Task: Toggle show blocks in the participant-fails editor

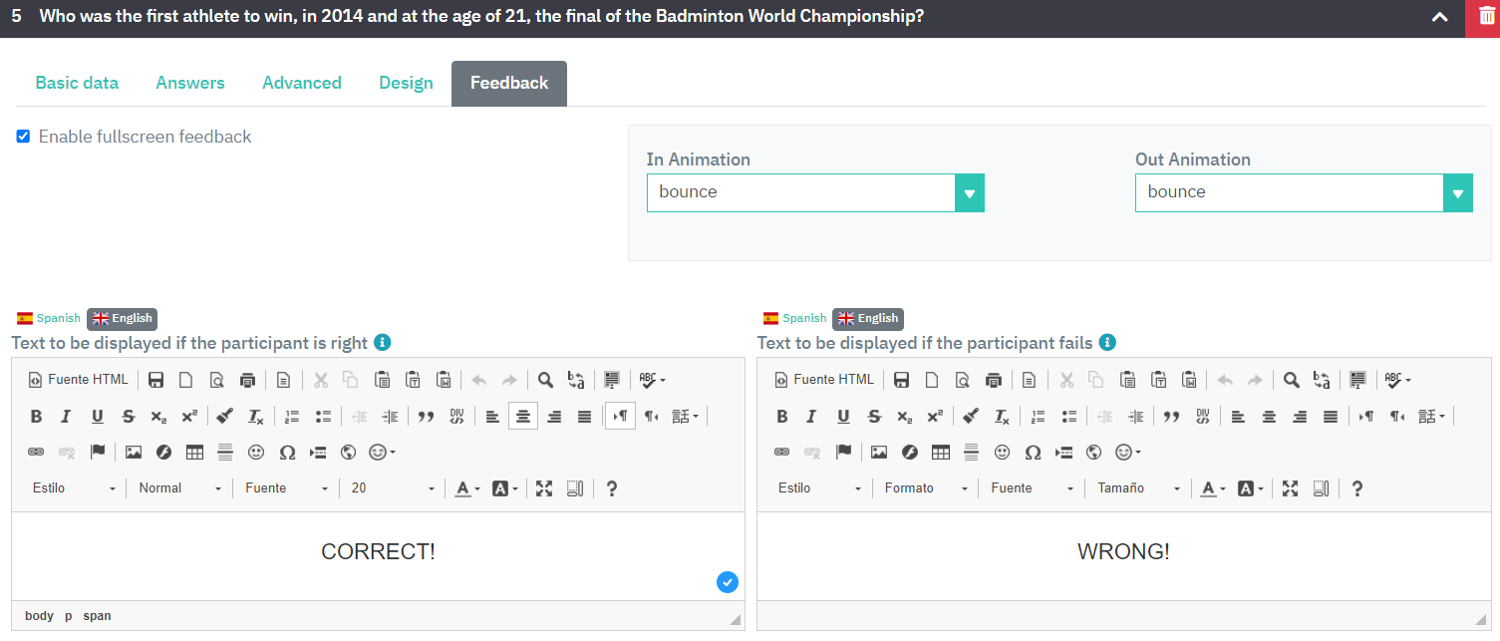Action: click(x=1321, y=488)
